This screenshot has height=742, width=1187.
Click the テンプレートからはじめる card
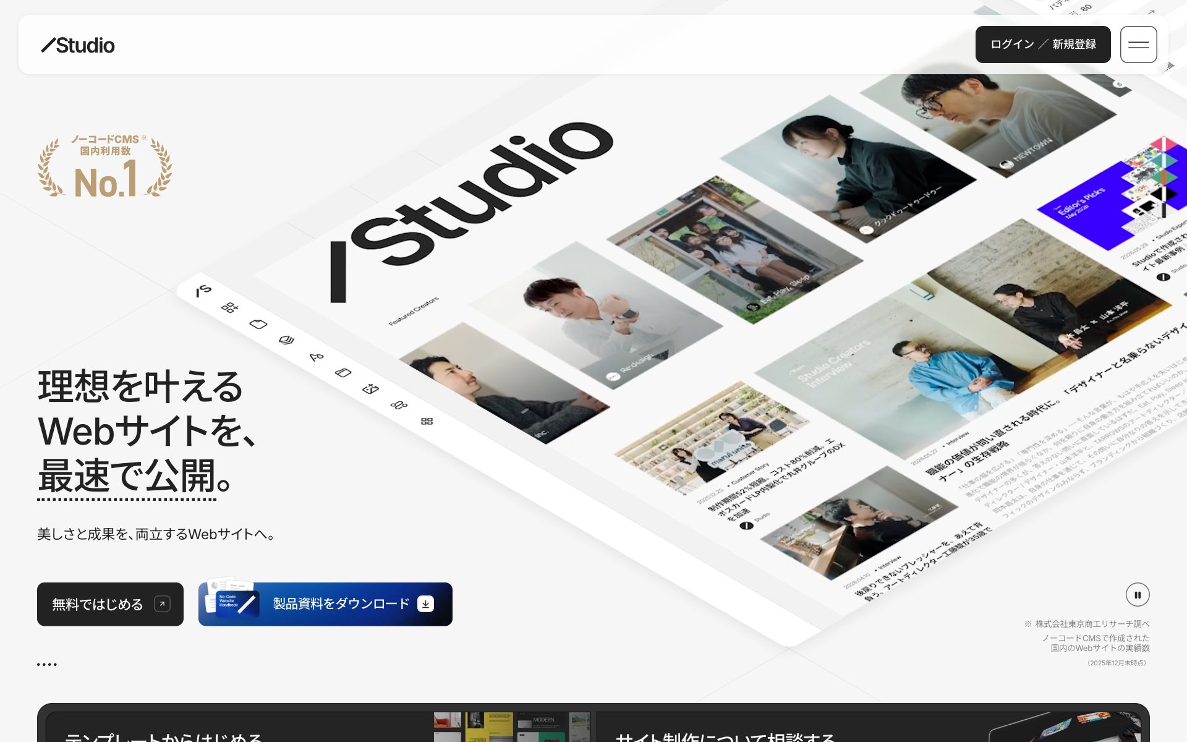318,727
